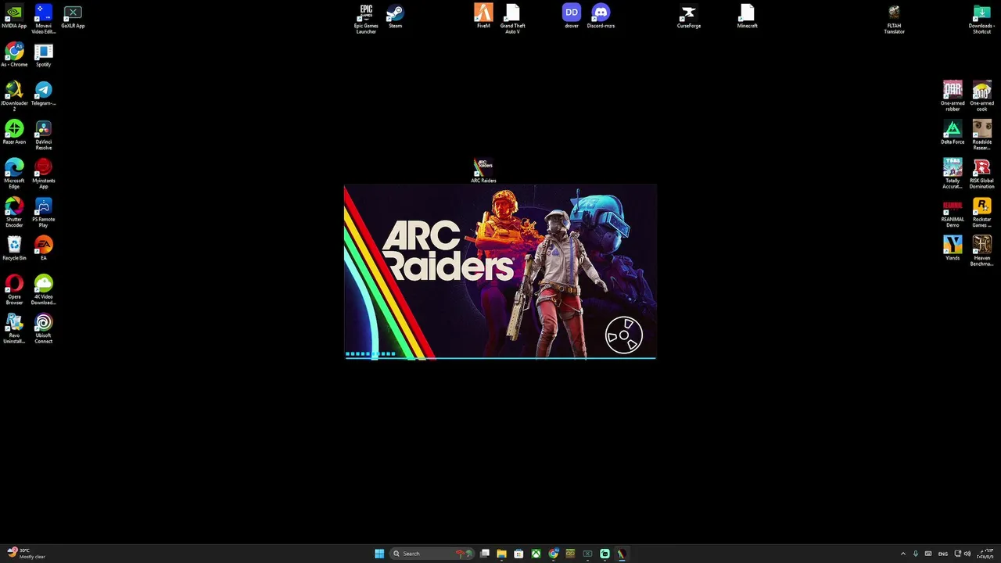1001x563 pixels.
Task: Select the Telegram desktop shortcut
Action: click(43, 94)
